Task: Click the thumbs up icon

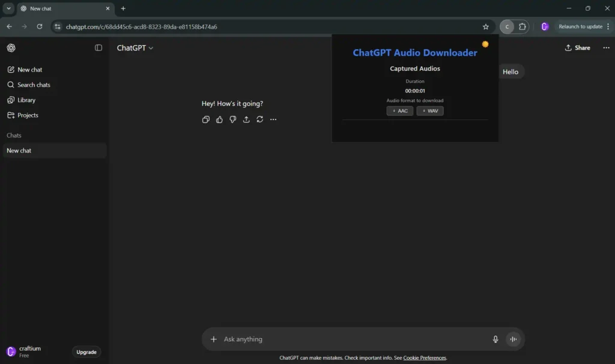Action: click(x=219, y=120)
